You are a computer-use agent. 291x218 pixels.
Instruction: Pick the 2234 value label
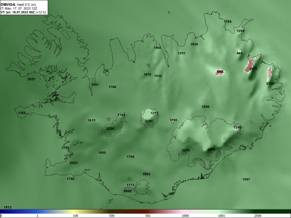[x=110, y=128]
